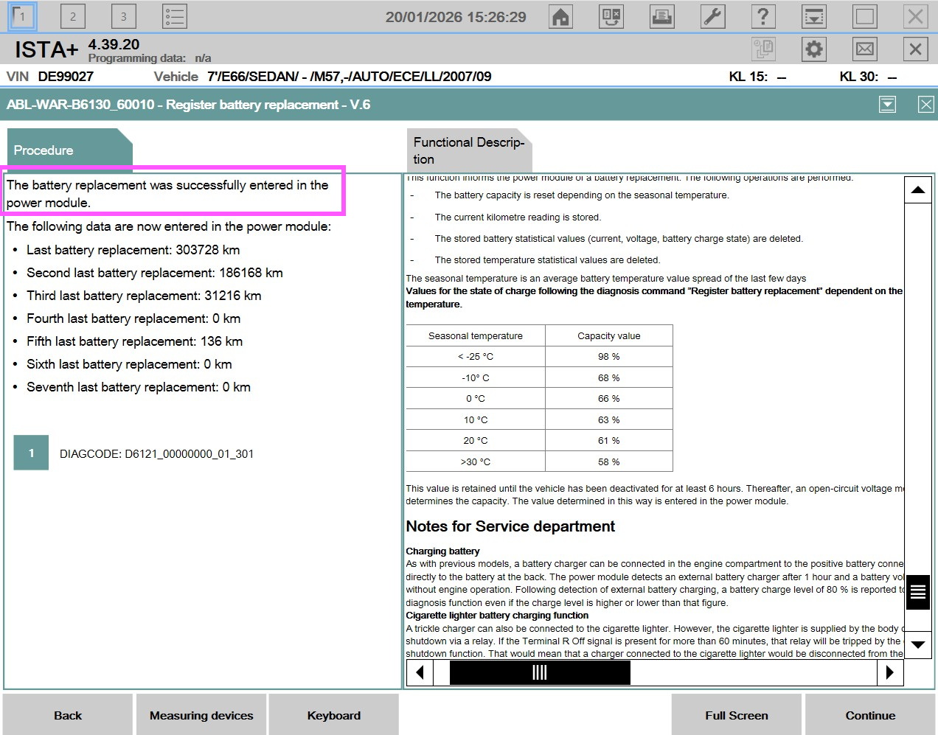938x735 pixels.
Task: Open the Functional Description tab
Action: [x=468, y=150]
